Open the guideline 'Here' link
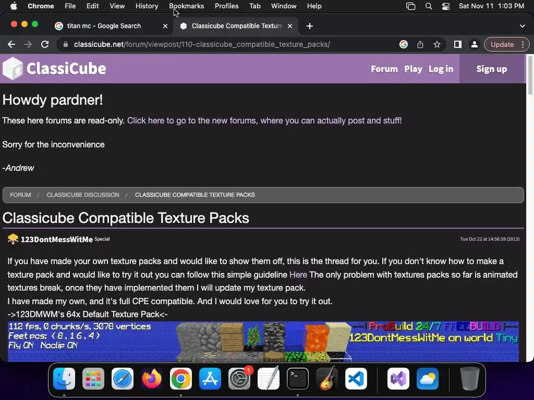The image size is (534, 400). pyautogui.click(x=298, y=275)
